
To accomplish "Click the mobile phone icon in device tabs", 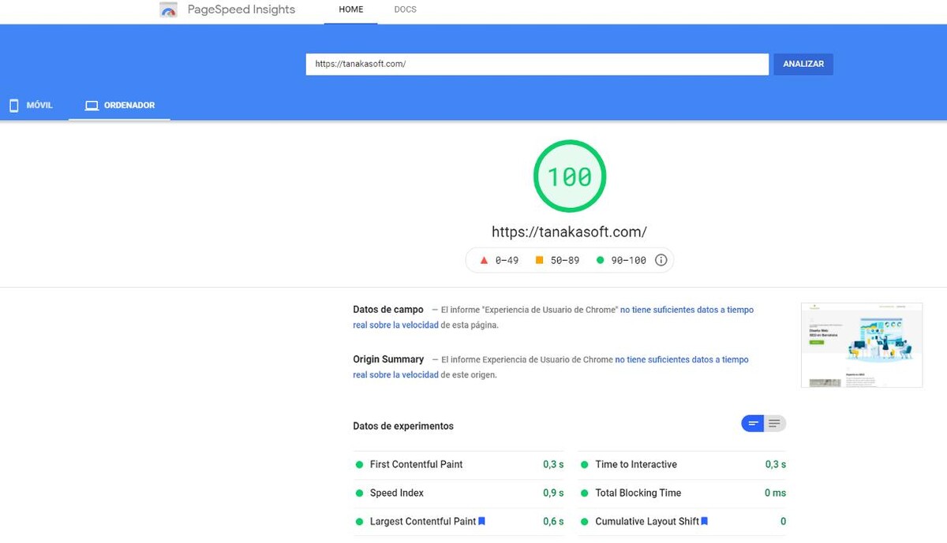I will [13, 106].
